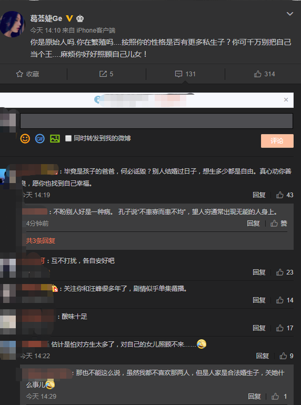Attach a picture using the image icon
The width and height of the screenshot is (301, 405).
tap(55, 139)
